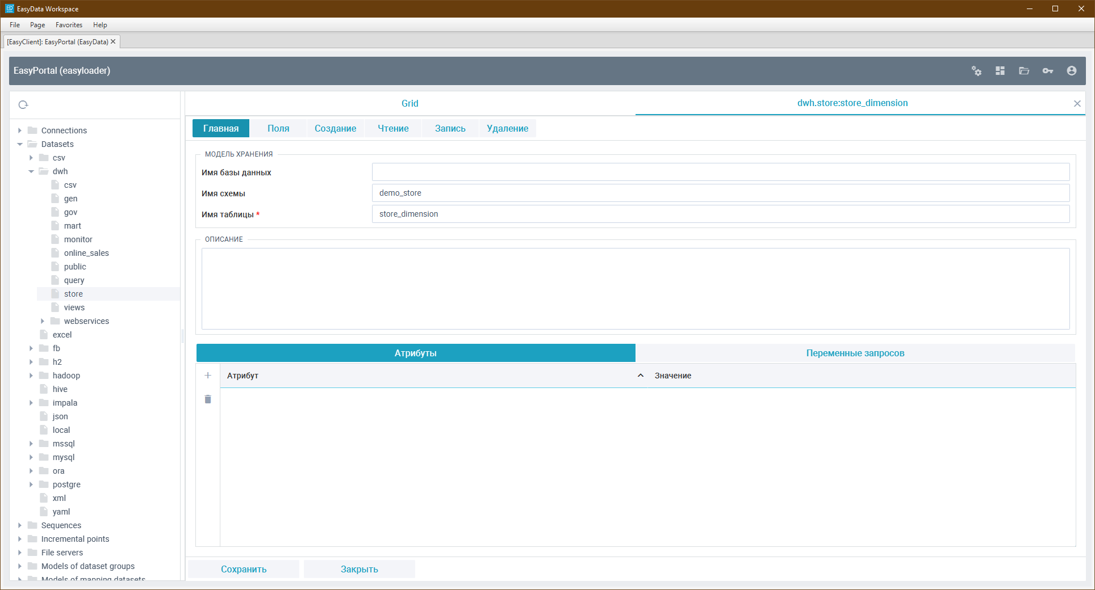Click the Закрыть button
The image size is (1095, 590).
(x=360, y=569)
